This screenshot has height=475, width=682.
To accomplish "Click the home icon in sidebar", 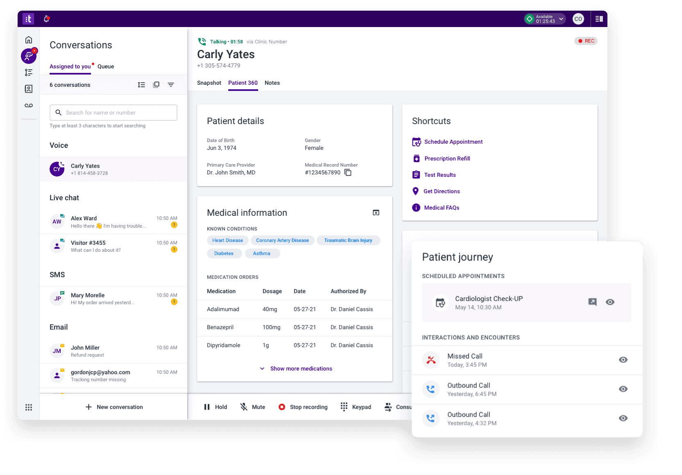I will (x=29, y=40).
